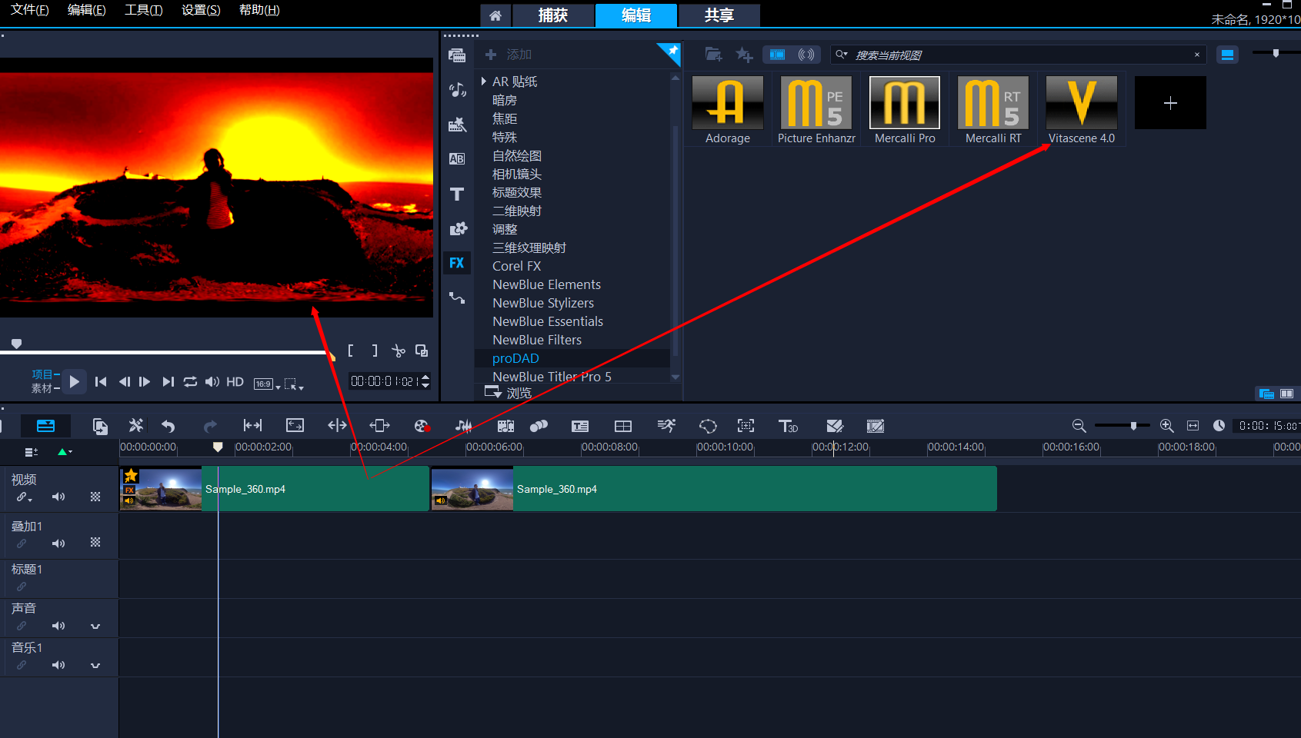Click the Home tab icon
Viewport: 1301px width, 738px height.
point(495,15)
